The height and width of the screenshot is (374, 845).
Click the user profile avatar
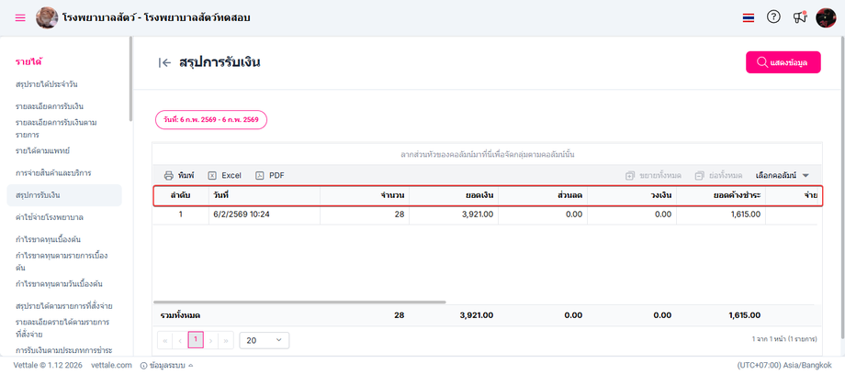click(826, 17)
